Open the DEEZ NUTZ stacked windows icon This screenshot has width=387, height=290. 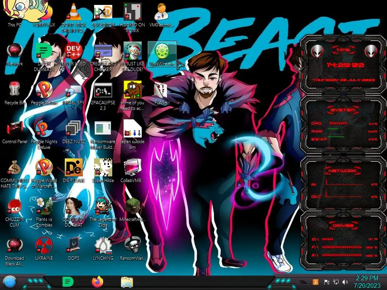click(74, 132)
